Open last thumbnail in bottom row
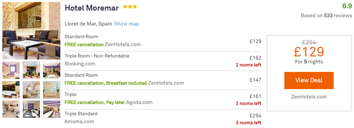 pos(52,109)
